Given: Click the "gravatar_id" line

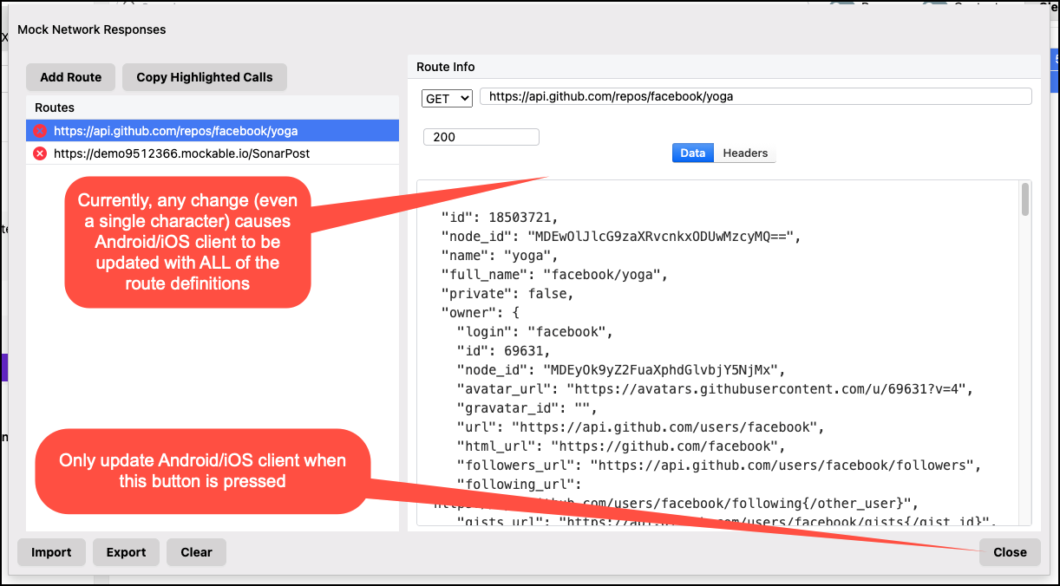Looking at the screenshot, I should point(527,408).
